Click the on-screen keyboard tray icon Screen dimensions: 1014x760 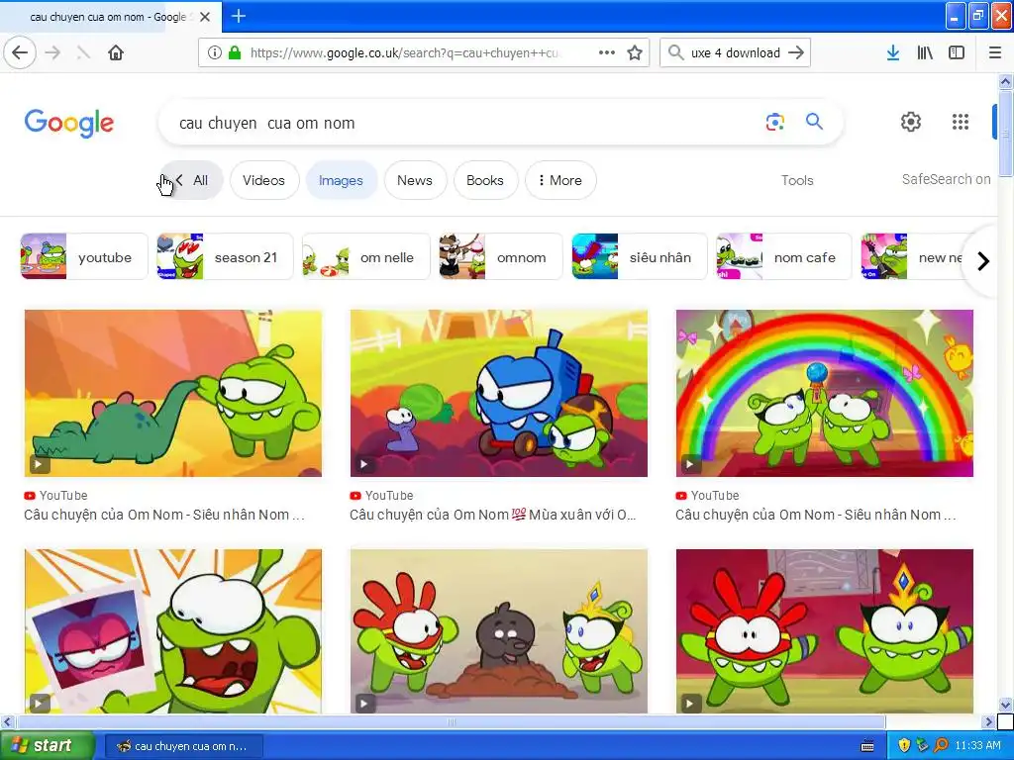coord(867,746)
